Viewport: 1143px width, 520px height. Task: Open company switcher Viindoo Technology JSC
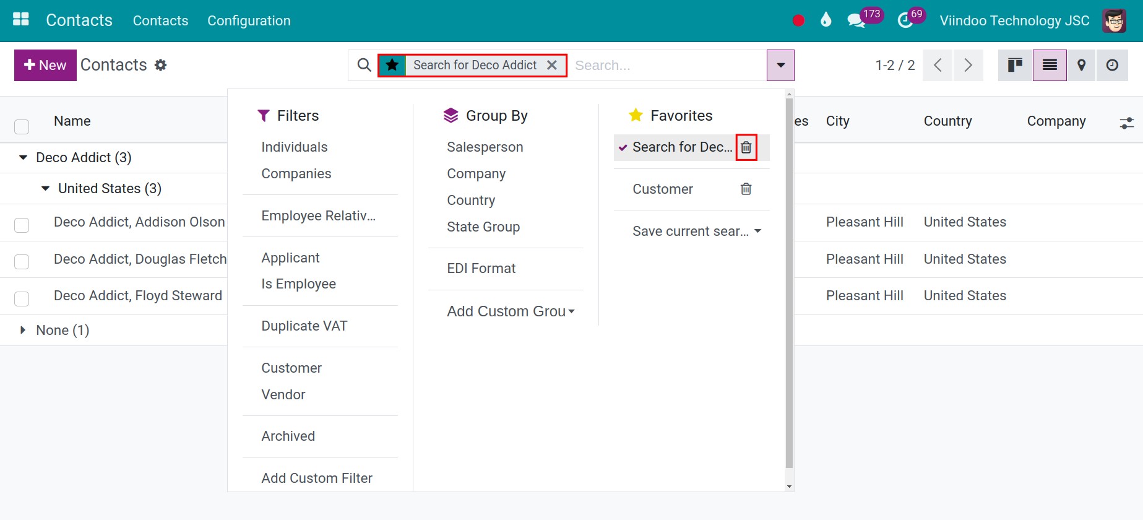point(1014,20)
